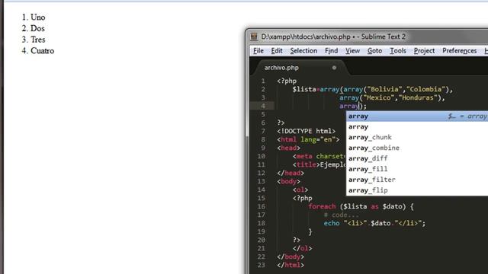
Task: Select the archivo.php tab
Action: (281, 68)
